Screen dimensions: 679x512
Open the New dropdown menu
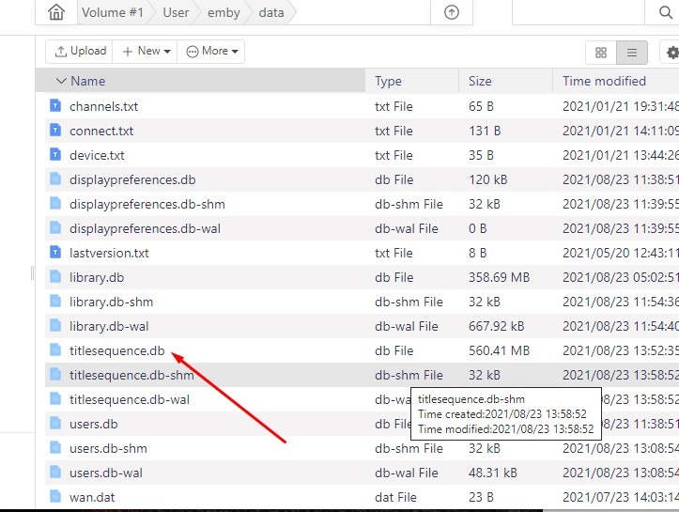coord(145,51)
